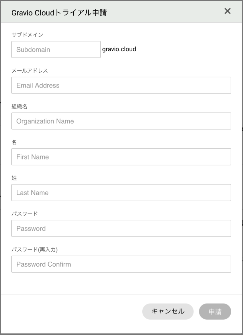Click into the First Name field
This screenshot has width=243, height=335.
(121, 157)
